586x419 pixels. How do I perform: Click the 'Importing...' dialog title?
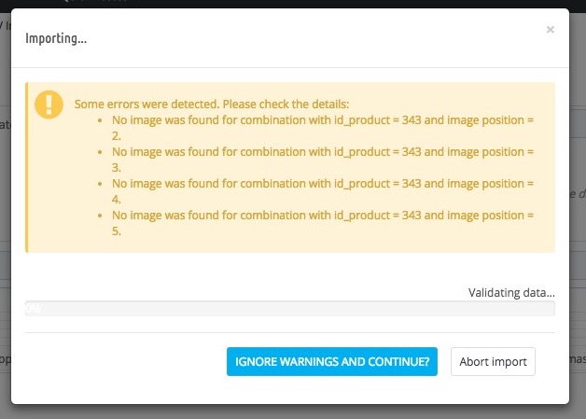[x=56, y=38]
